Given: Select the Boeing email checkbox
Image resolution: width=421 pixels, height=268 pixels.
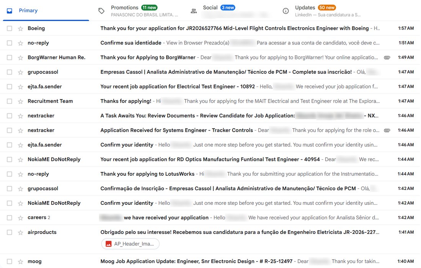Looking at the screenshot, I should click(x=10, y=28).
